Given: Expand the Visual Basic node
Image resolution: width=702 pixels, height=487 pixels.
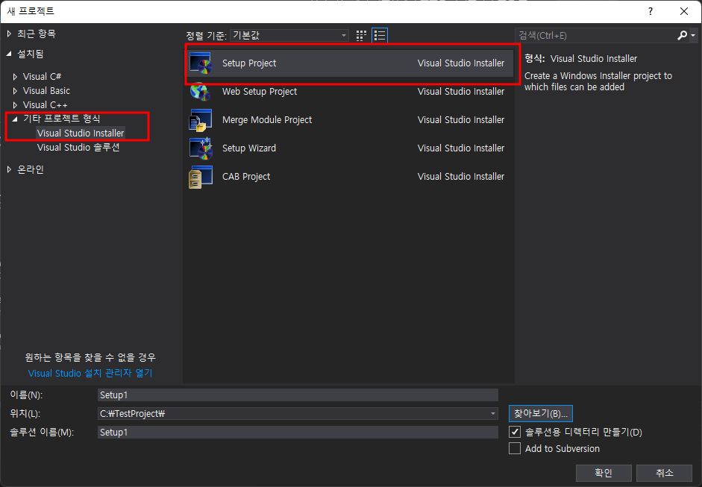Looking at the screenshot, I should pyautogui.click(x=15, y=91).
